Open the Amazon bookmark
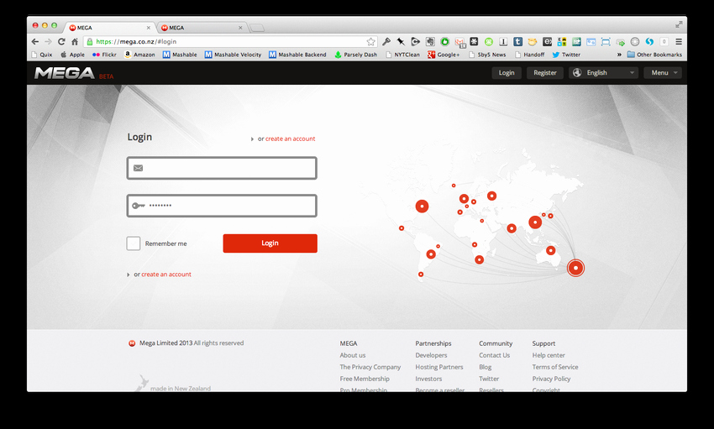The height and width of the screenshot is (429, 714). click(139, 55)
